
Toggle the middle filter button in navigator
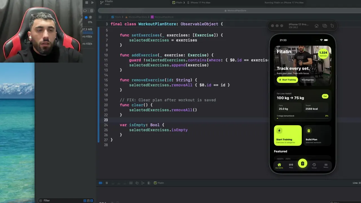tap(88, 200)
